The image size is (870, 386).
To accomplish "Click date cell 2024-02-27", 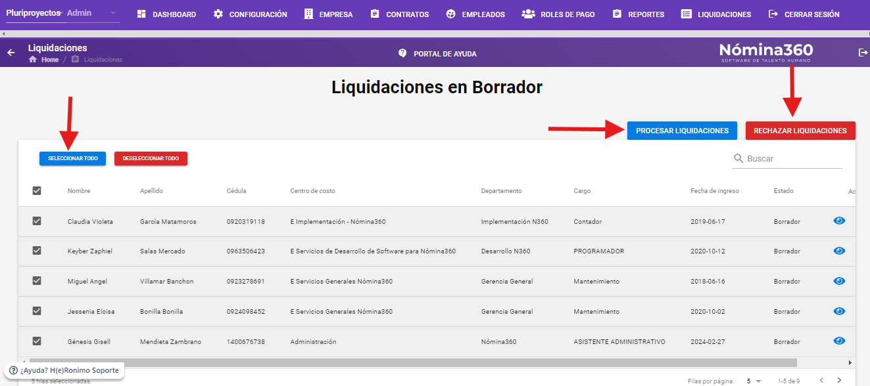I will coord(709,341).
